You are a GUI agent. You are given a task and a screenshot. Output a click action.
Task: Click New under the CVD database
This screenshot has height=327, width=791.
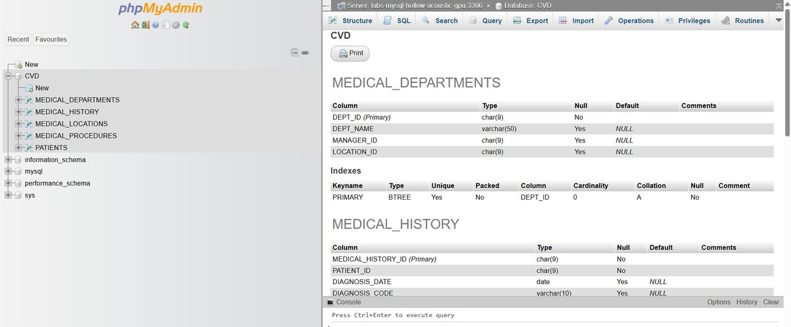coord(42,88)
